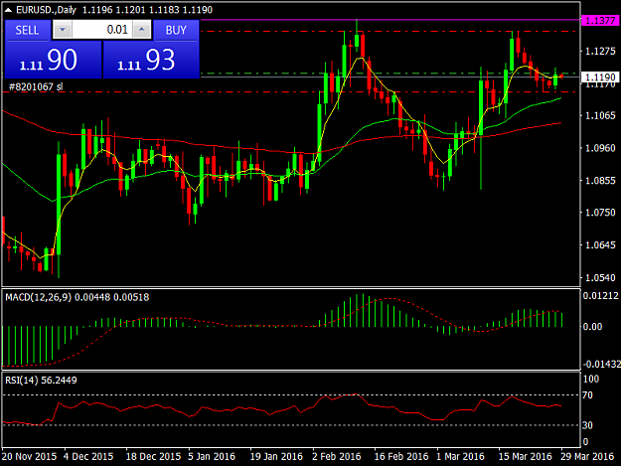621x466 pixels.
Task: Click the RSI(14) 56.2449 label
Action: tap(41, 381)
